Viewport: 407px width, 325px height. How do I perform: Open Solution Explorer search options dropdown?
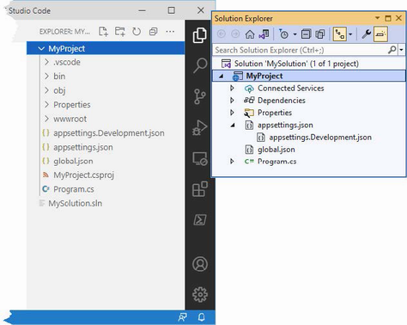coord(402,50)
